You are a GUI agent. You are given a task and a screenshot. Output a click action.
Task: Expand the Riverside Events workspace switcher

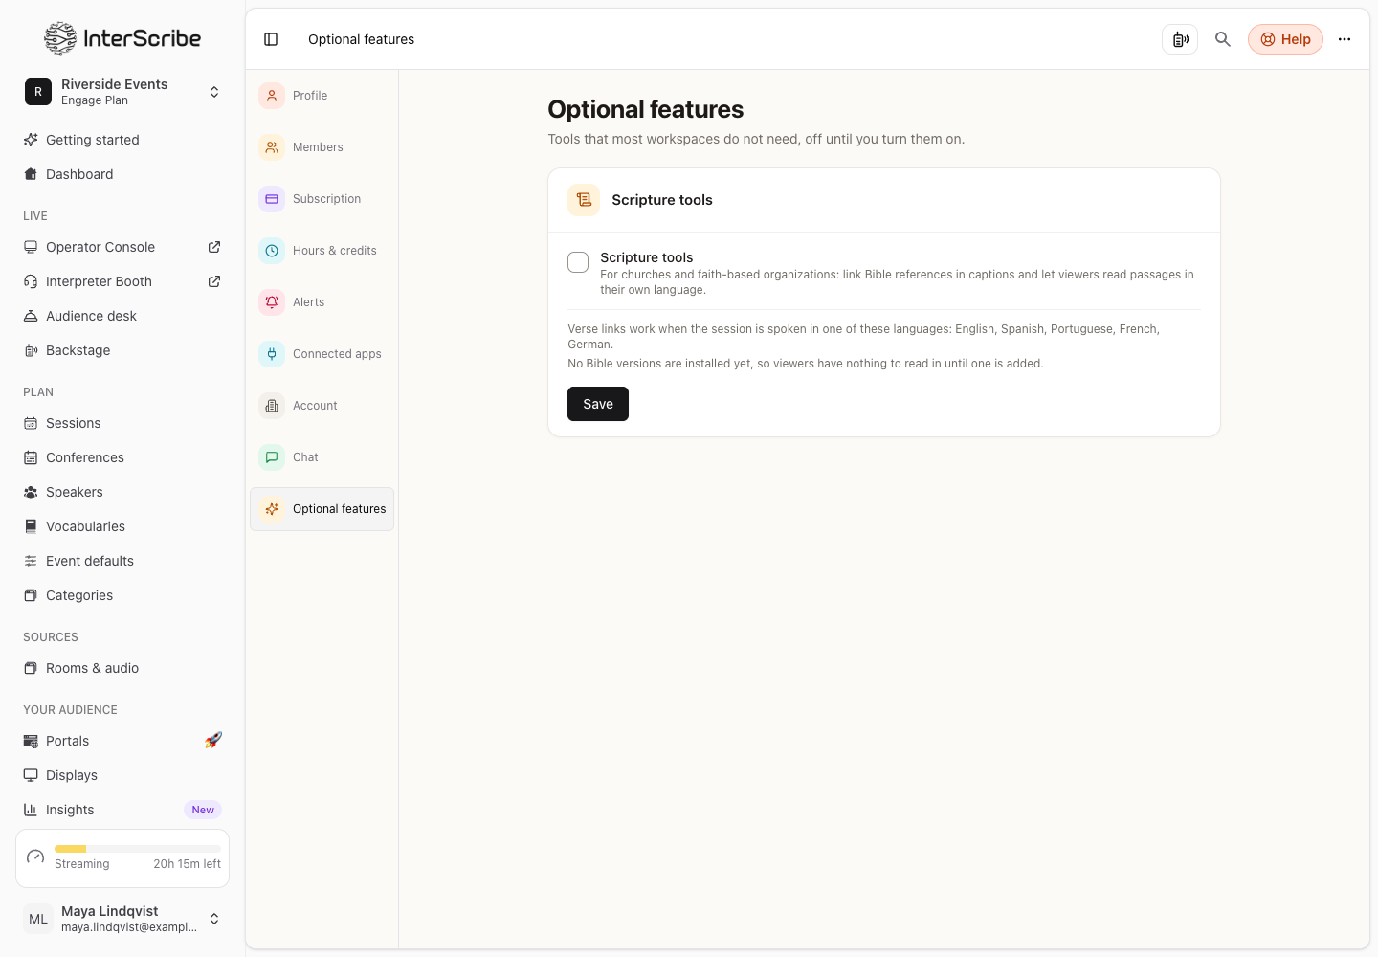coord(122,92)
